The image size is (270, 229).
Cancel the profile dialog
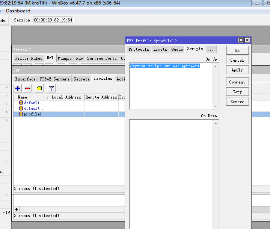(237, 60)
